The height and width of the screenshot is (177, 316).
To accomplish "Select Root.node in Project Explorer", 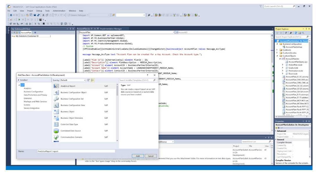I will [293, 74].
